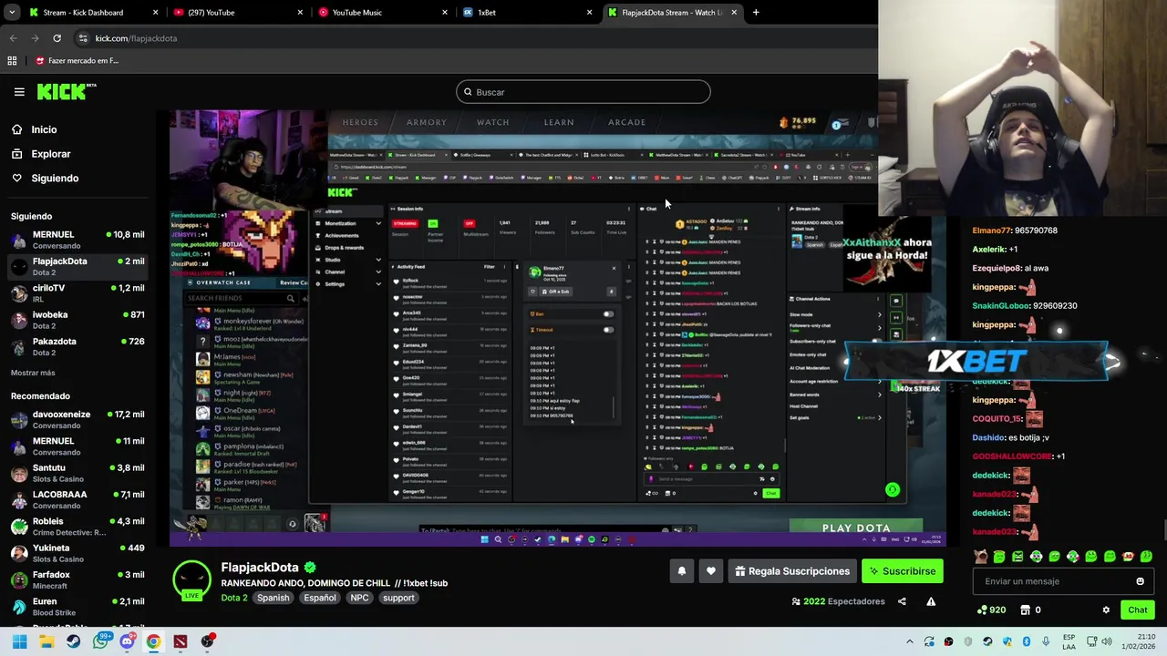Open Discord from taskbar
The width and height of the screenshot is (1167, 656).
click(127, 641)
